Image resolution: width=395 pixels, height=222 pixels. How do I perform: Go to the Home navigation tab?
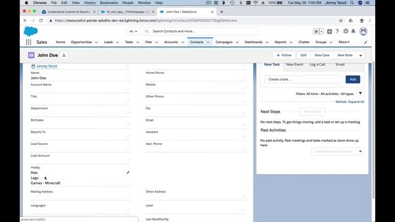(60, 42)
